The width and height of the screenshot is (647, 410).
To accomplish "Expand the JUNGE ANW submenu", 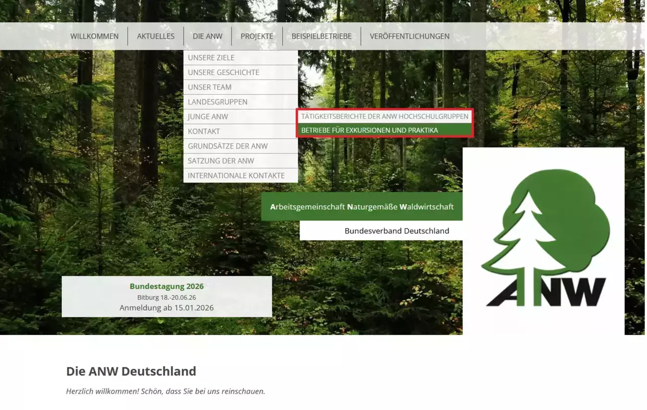I will 208,116.
